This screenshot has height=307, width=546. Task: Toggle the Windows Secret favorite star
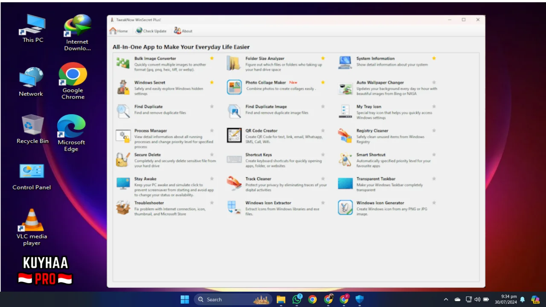point(212,82)
